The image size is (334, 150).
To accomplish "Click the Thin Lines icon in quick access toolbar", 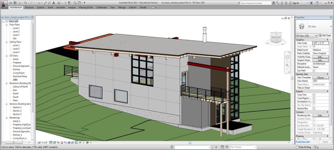I will pyautogui.click(x=70, y=3).
